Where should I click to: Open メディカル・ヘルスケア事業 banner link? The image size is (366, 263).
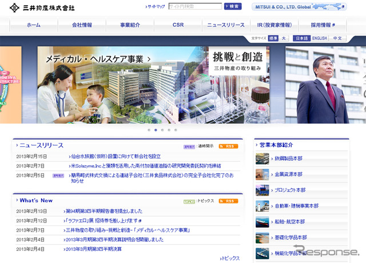(x=98, y=59)
